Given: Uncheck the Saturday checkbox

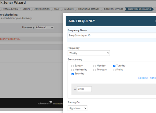Looking at the screenshot, I should point(72,74).
